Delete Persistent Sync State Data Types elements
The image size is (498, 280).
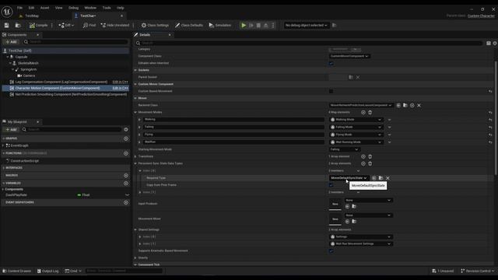[370, 163]
